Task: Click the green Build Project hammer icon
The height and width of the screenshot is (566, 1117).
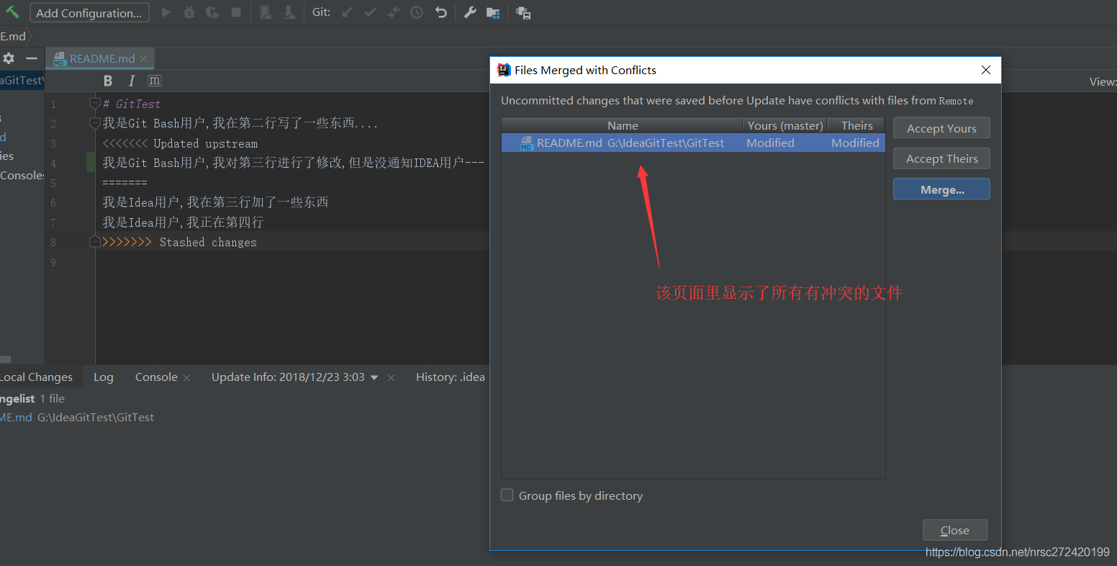Action: 12,12
